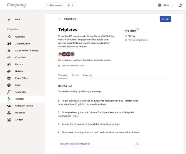Viewport: 186px width, 154px height.
Task: Click the Netvisor icon
Action: 9,71
